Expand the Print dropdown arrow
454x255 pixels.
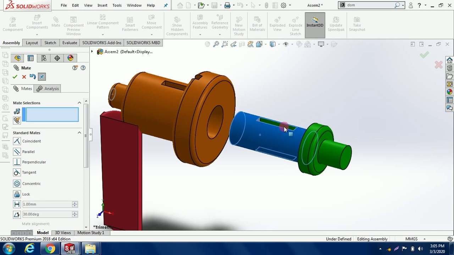tap(234, 5)
